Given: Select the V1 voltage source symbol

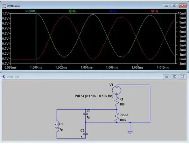Looking at the screenshot, I should point(117,90).
